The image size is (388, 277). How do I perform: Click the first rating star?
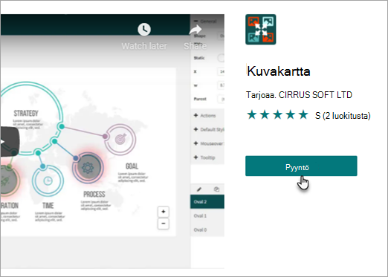252,115
